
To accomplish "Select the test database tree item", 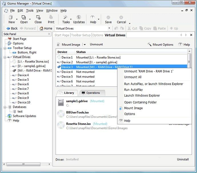I will pyautogui.click(x=20, y=111).
